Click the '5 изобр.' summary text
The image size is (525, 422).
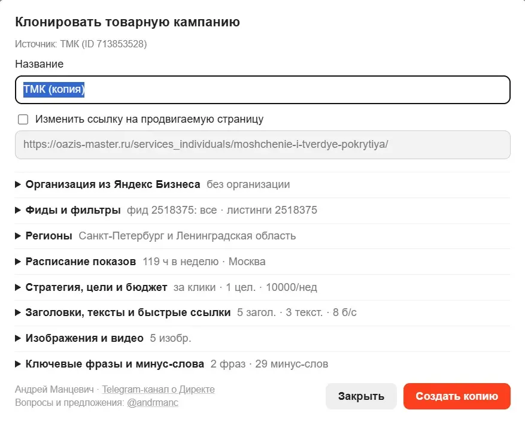pyautogui.click(x=171, y=338)
